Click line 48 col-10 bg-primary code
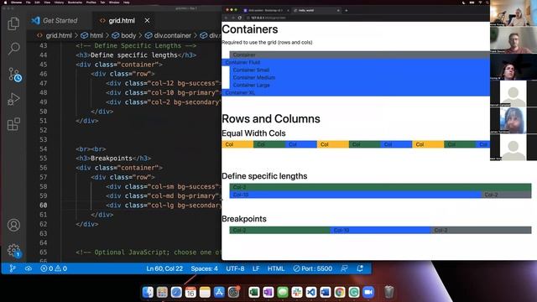This screenshot has height=302, width=537. (164, 92)
